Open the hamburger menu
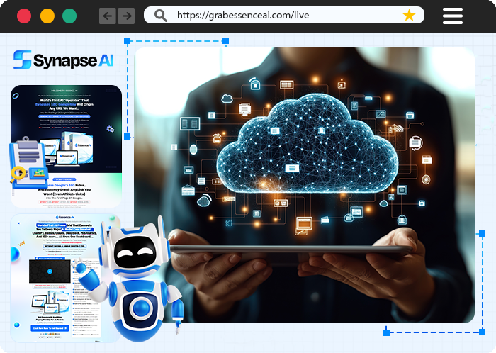496x353 pixels. point(452,16)
